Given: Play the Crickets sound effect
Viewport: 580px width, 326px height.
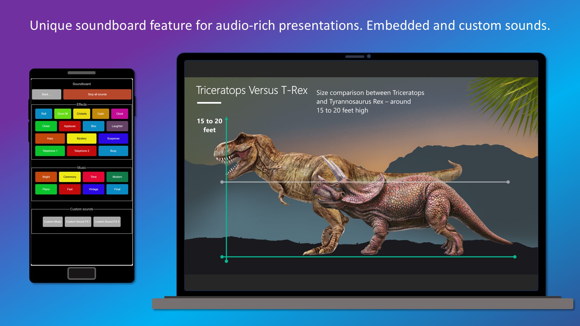Looking at the screenshot, I should (x=81, y=114).
